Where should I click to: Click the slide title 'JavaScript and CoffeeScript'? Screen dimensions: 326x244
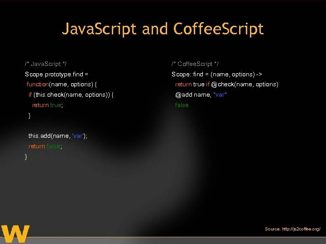pyautogui.click(x=163, y=29)
